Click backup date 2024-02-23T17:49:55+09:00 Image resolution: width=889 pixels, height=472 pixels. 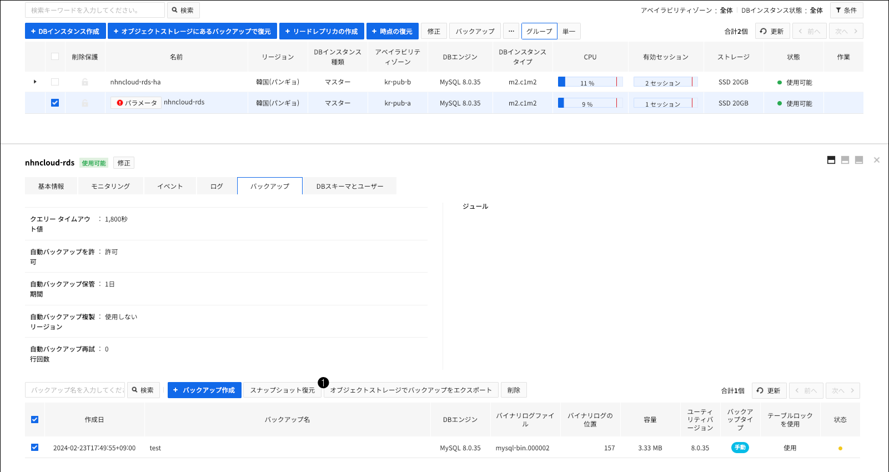pos(94,448)
